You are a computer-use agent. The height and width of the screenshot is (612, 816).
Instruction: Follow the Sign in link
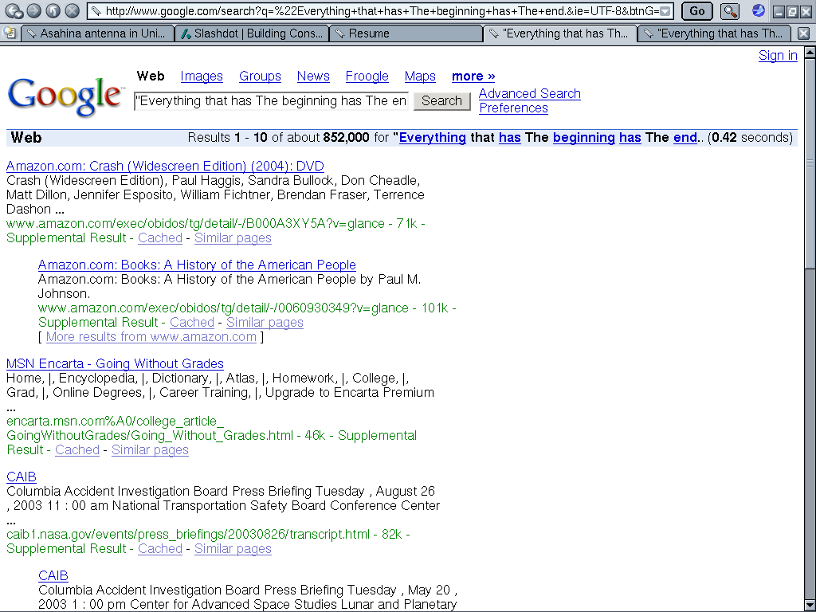coord(778,56)
